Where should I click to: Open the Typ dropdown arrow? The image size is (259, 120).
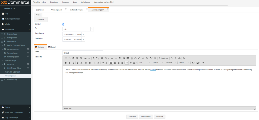coord(92,29)
